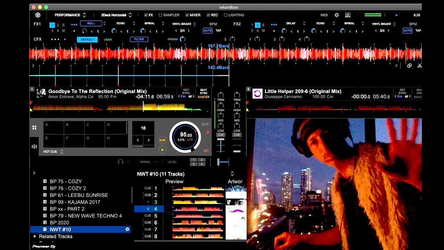Open the HOT CUE pad mode dropdown
444x250 pixels.
point(62,152)
